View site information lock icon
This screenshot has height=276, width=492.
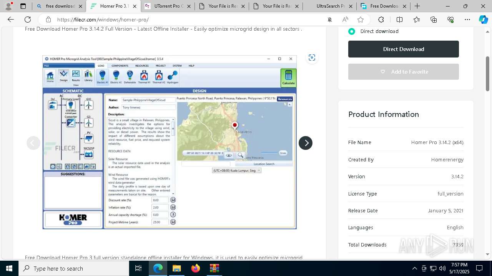pyautogui.click(x=48, y=20)
